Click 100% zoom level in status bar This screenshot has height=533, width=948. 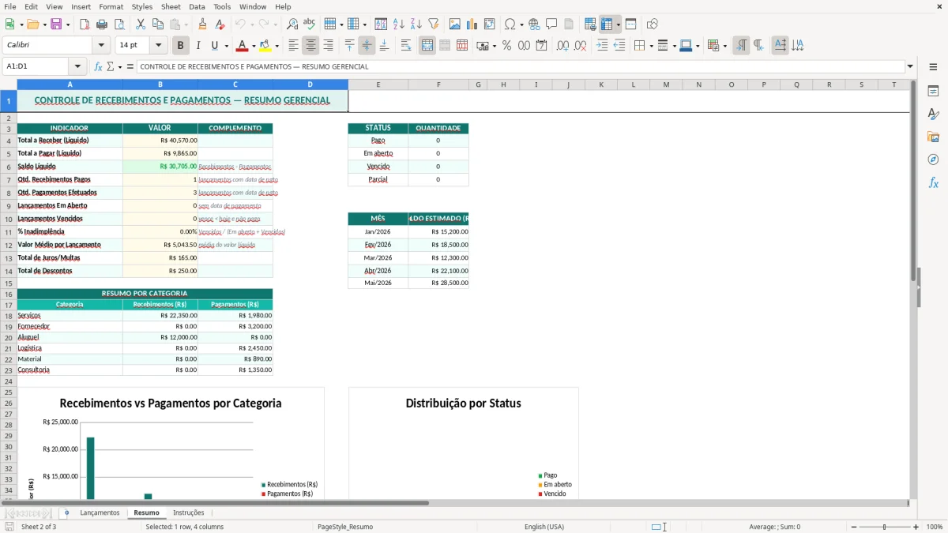coord(934,527)
